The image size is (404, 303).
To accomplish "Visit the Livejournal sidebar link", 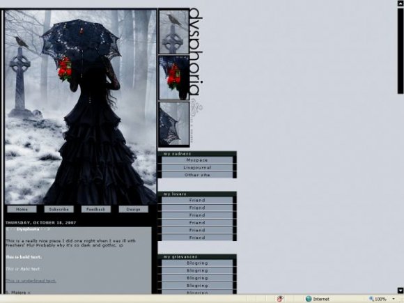I will tap(197, 167).
